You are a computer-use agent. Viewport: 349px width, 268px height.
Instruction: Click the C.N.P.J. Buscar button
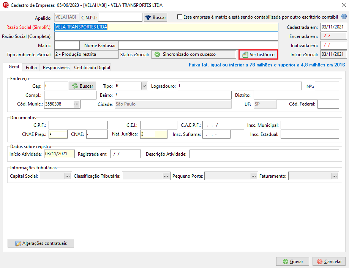coord(156,17)
